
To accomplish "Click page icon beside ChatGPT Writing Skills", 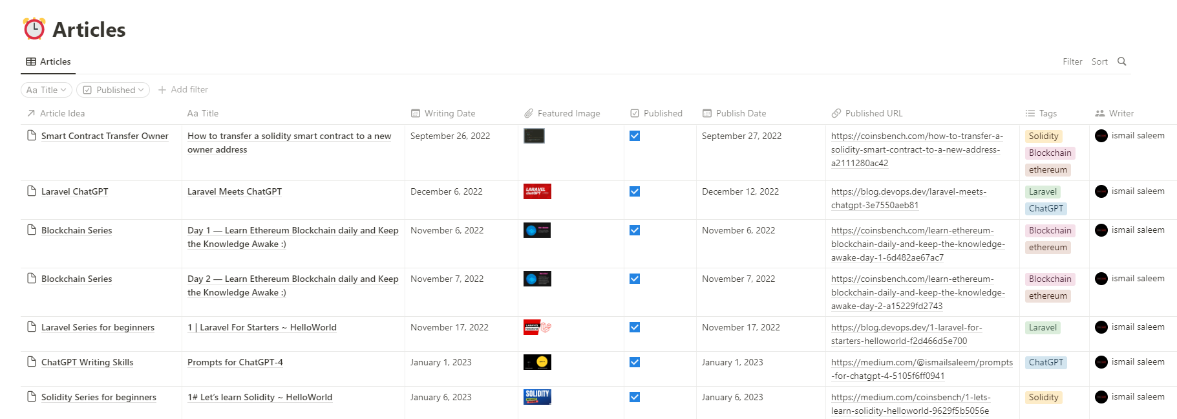I will point(31,361).
